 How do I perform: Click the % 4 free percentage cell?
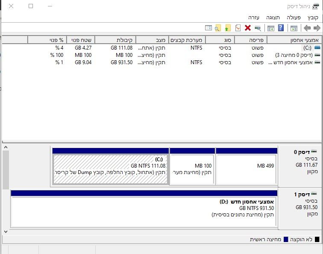(59, 48)
